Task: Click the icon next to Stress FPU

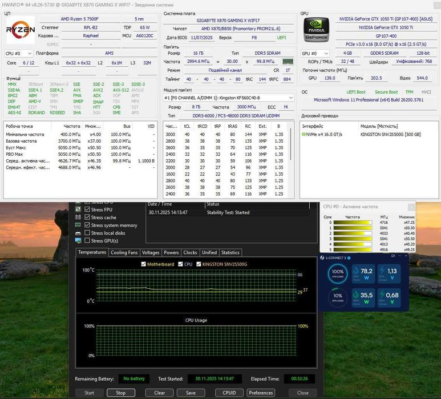Action: point(78,209)
